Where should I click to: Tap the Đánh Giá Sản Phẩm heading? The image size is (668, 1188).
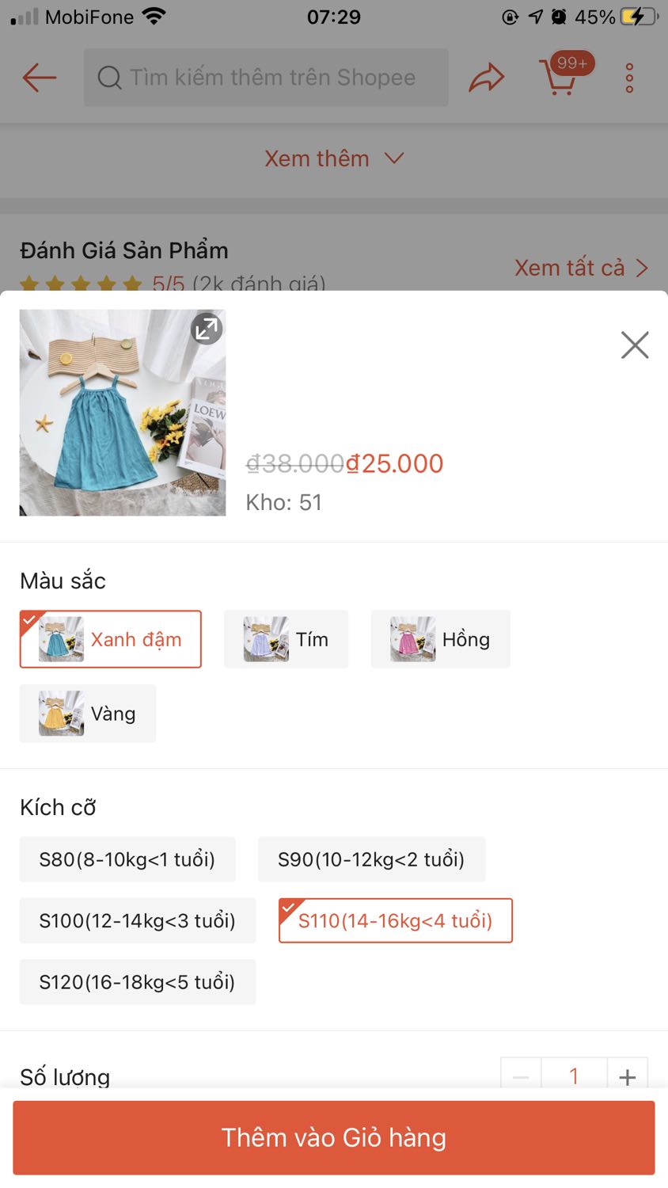coord(124,250)
